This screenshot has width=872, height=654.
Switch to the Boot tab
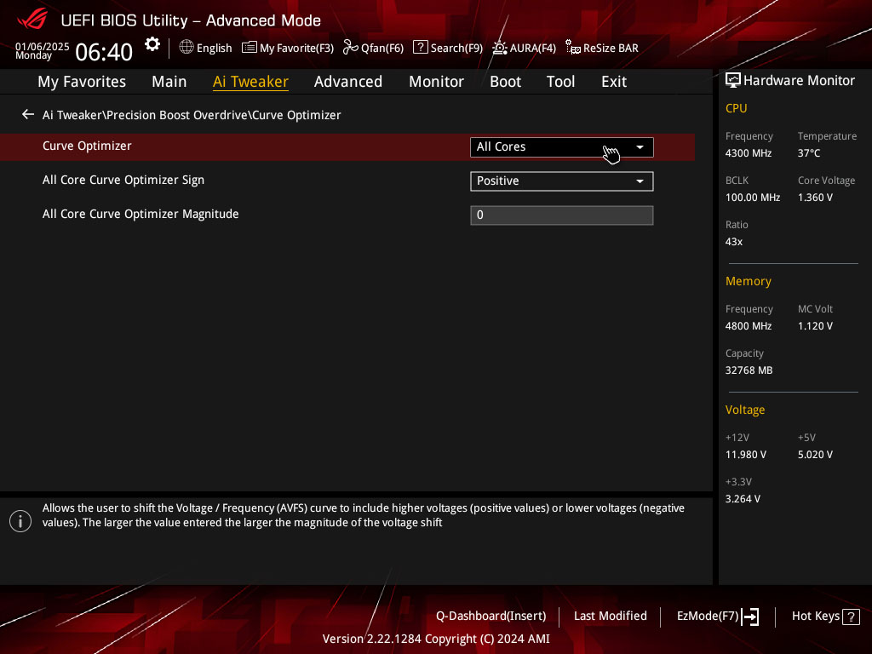[x=506, y=82]
